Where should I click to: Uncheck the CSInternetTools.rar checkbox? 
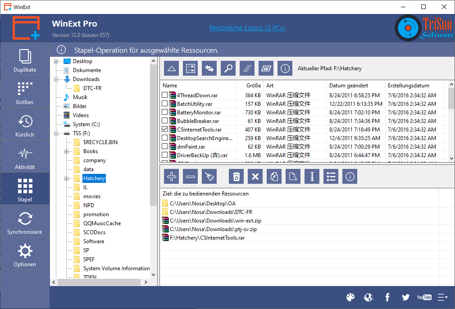click(165, 129)
